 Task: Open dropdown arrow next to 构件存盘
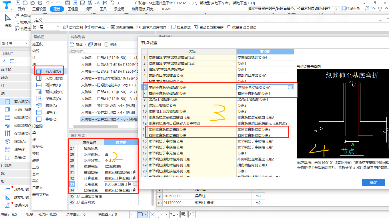107,27
